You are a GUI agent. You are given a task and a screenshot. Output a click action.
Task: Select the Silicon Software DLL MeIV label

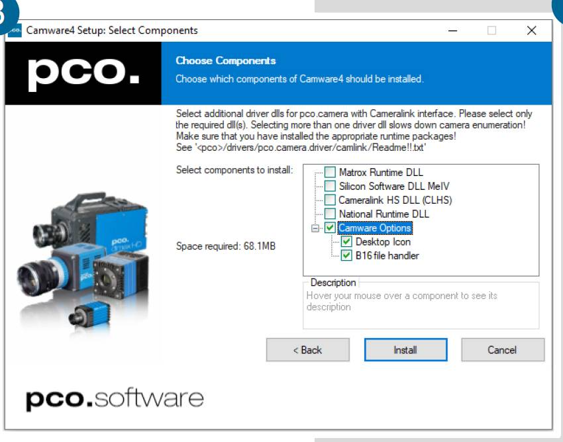[393, 187]
